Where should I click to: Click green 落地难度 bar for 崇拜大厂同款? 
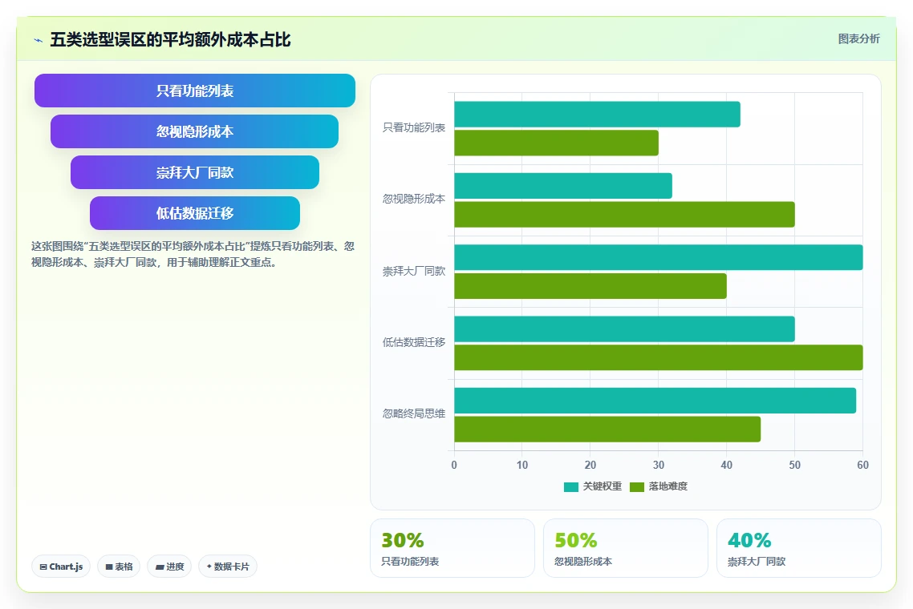[590, 286]
